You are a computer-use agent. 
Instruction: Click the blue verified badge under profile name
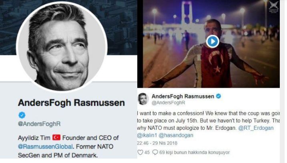(x=22, y=115)
